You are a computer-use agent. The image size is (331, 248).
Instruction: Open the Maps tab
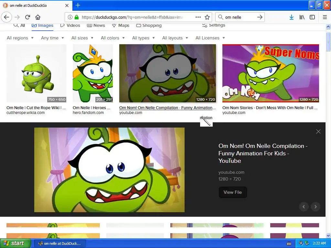121,25
